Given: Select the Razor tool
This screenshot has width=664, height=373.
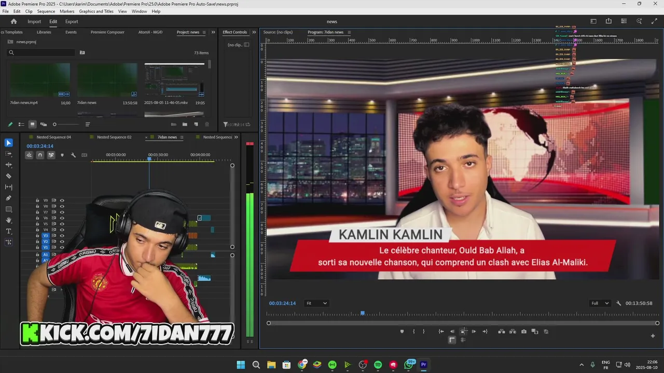Looking at the screenshot, I should tap(9, 176).
